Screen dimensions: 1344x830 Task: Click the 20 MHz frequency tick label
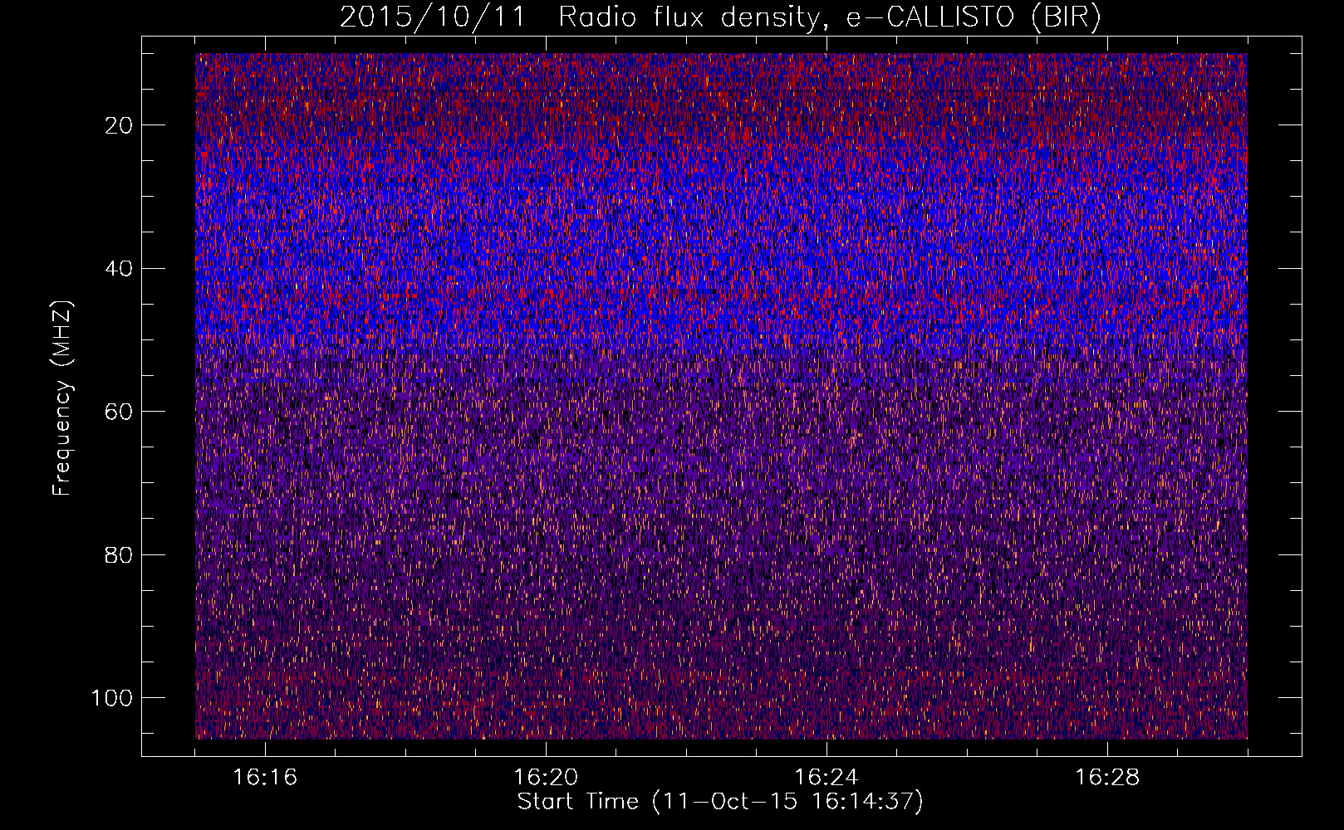coord(119,125)
